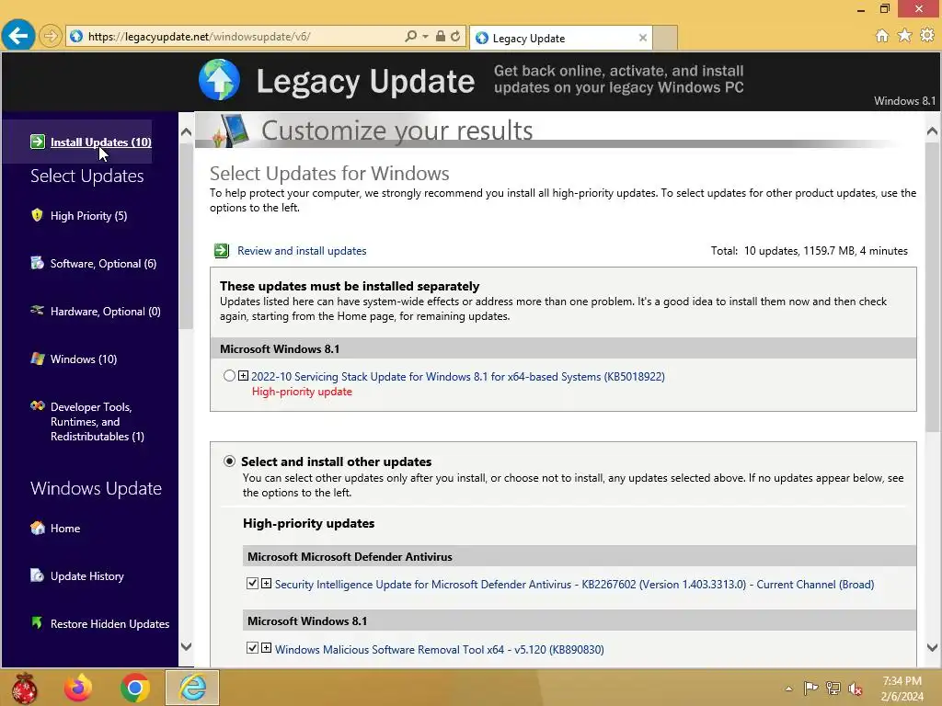Show Software, Optional (6) updates
This screenshot has width=942, height=706.
[103, 264]
